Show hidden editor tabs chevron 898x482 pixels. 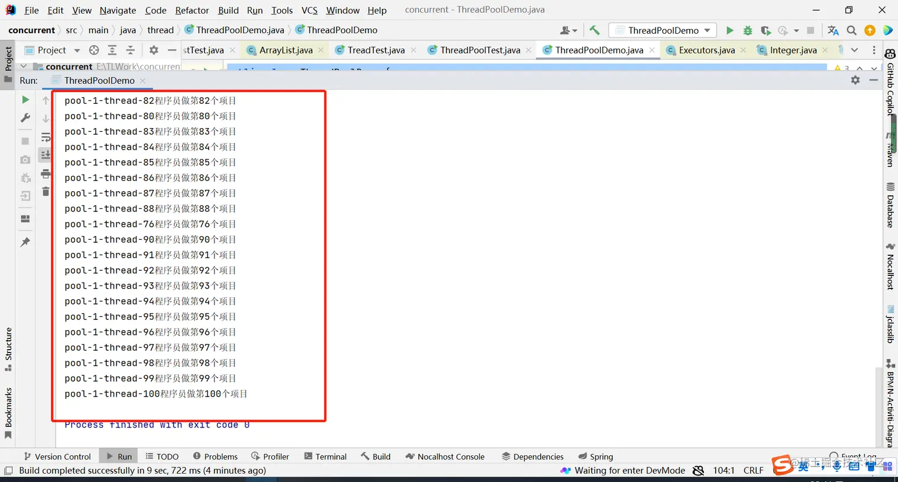coord(854,50)
